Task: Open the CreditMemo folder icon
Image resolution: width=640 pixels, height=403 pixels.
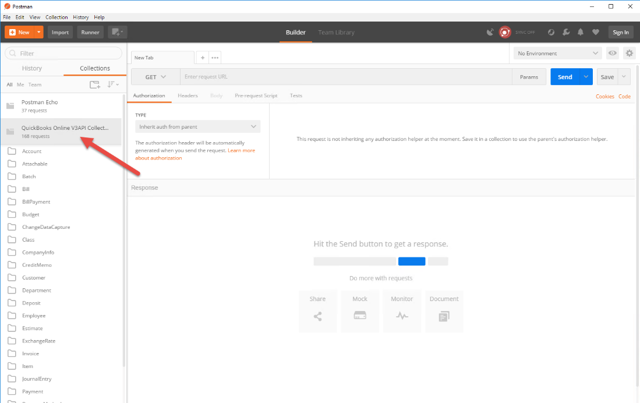Action: [12, 265]
